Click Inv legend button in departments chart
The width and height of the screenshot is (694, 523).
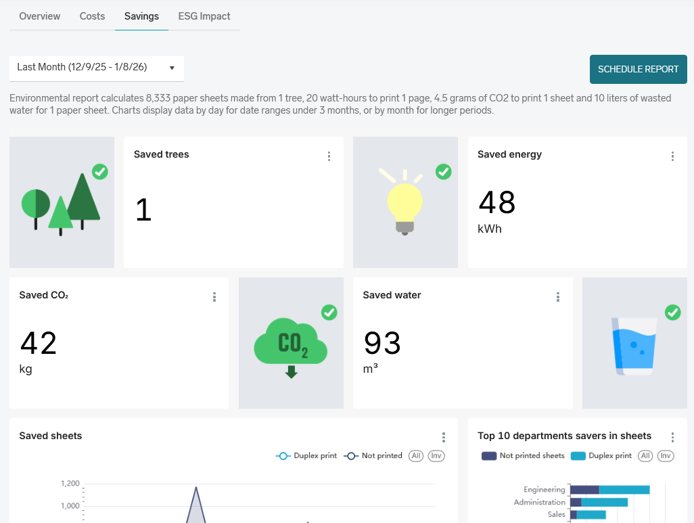point(666,456)
